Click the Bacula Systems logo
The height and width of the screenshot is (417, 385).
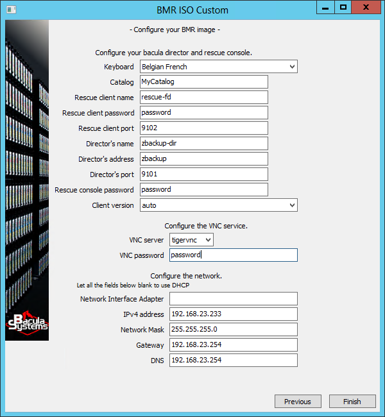(28, 323)
